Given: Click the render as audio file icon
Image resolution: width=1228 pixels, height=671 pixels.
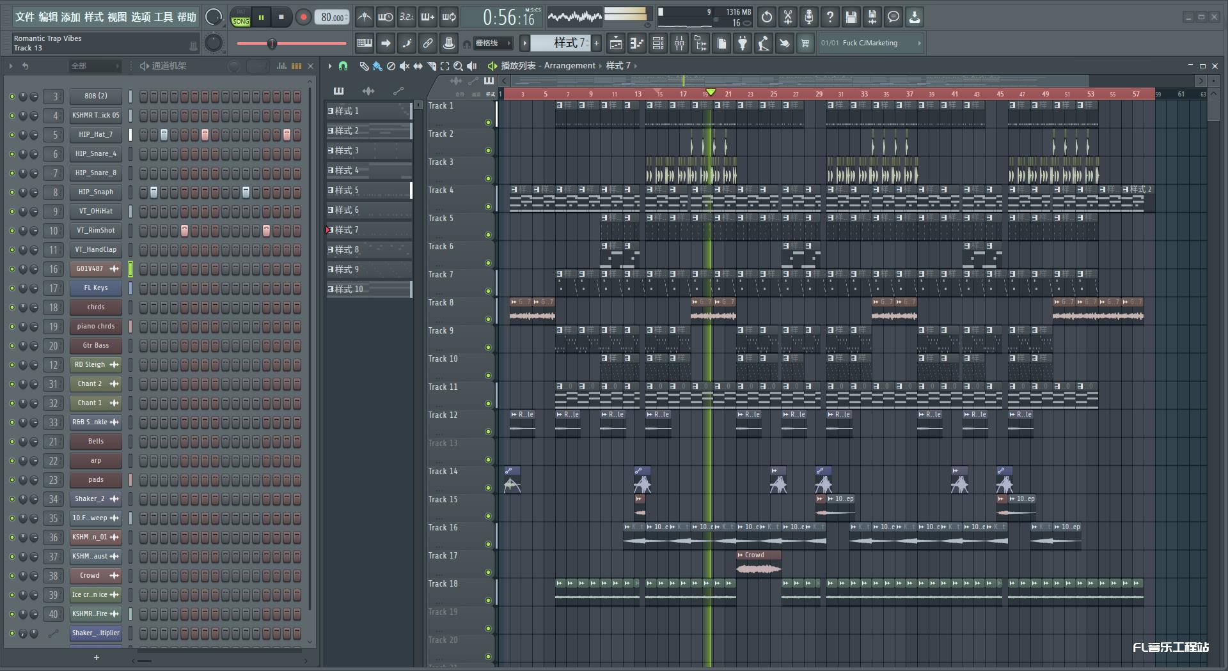Looking at the screenshot, I should pyautogui.click(x=872, y=17).
